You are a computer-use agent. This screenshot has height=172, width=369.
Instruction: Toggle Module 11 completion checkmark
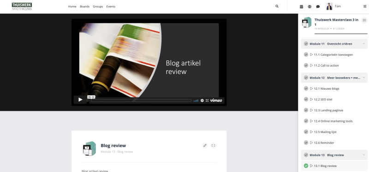pos(306,44)
